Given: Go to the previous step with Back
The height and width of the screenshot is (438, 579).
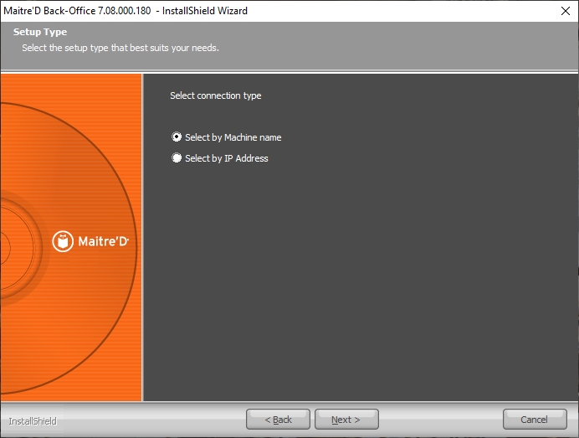Looking at the screenshot, I should [x=278, y=420].
